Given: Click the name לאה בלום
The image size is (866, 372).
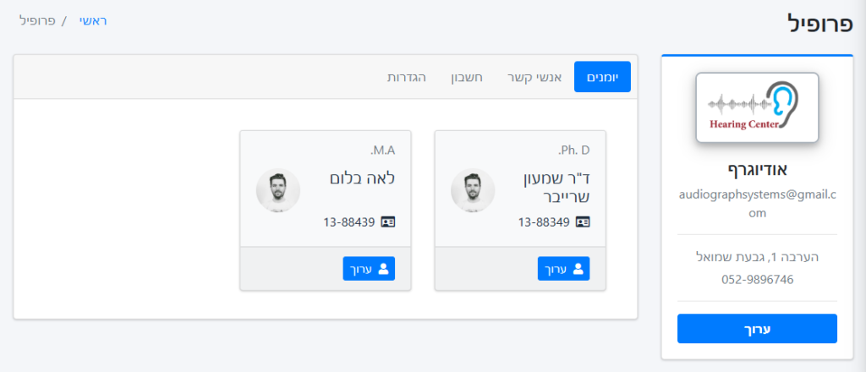Looking at the screenshot, I should [x=362, y=178].
